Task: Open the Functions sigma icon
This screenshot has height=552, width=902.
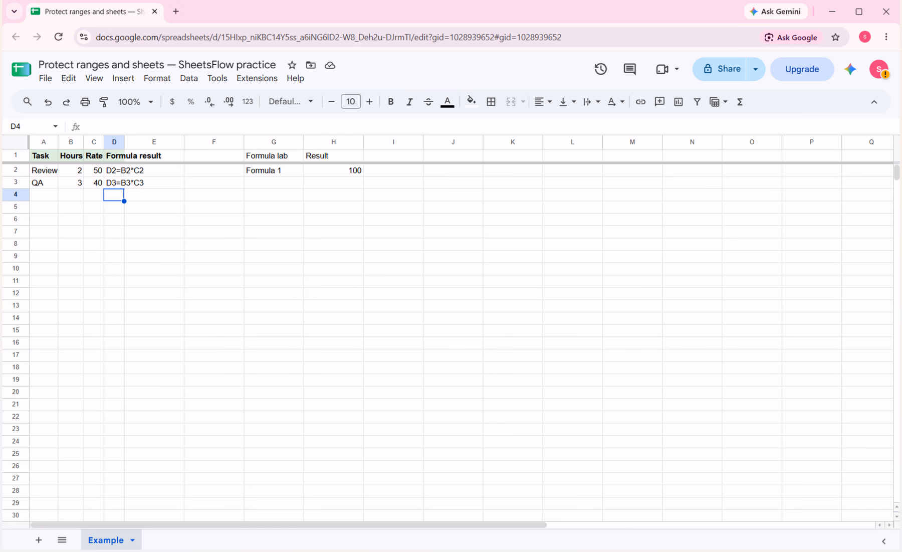Action: click(x=740, y=102)
